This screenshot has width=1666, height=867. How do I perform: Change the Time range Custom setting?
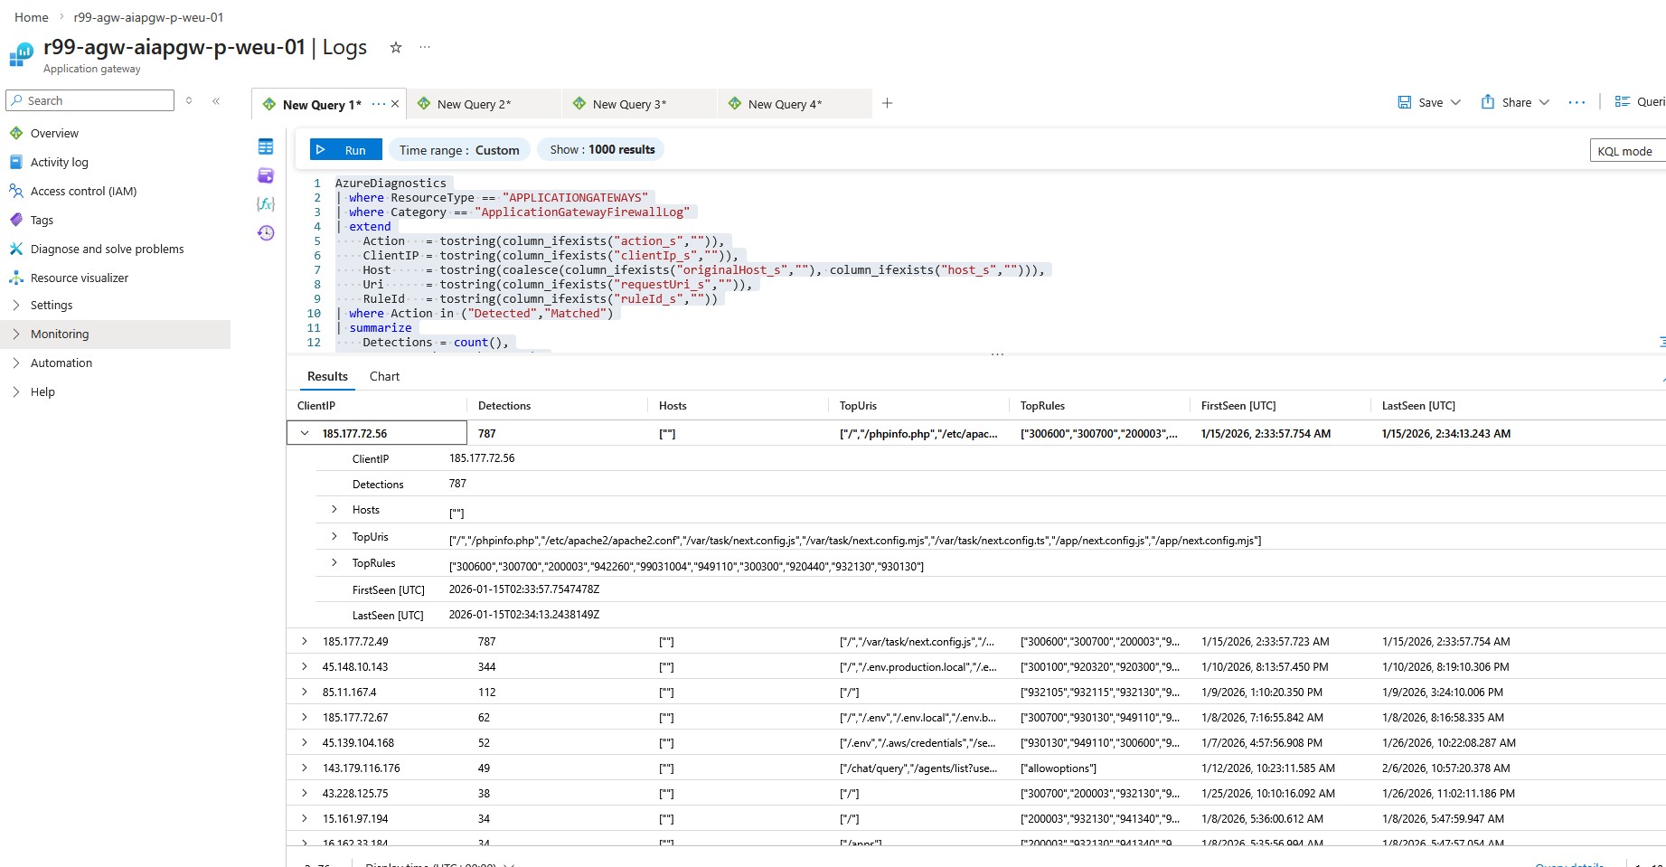point(459,150)
